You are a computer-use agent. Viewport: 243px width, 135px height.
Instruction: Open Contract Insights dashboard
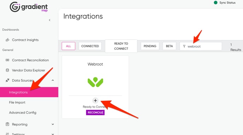pyautogui.click(x=25, y=40)
